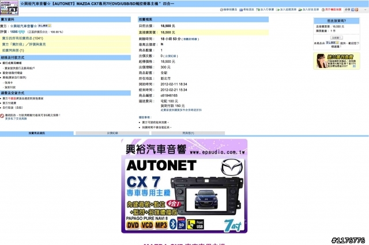Image resolution: width=369 pixels, height=245 pixels.
Task: Switch to Q&A (1) tab
Action: click(x=188, y=133)
